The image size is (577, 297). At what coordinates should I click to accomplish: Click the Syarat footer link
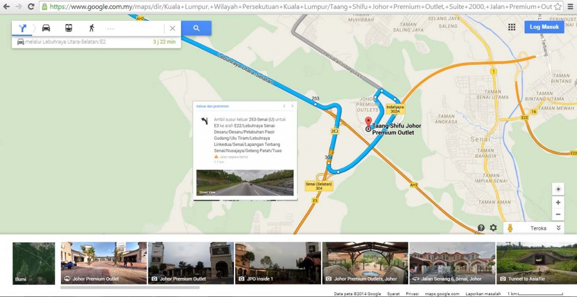pyautogui.click(x=393, y=294)
